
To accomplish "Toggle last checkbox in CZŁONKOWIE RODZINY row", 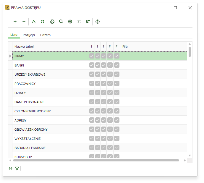I will pos(117,111).
